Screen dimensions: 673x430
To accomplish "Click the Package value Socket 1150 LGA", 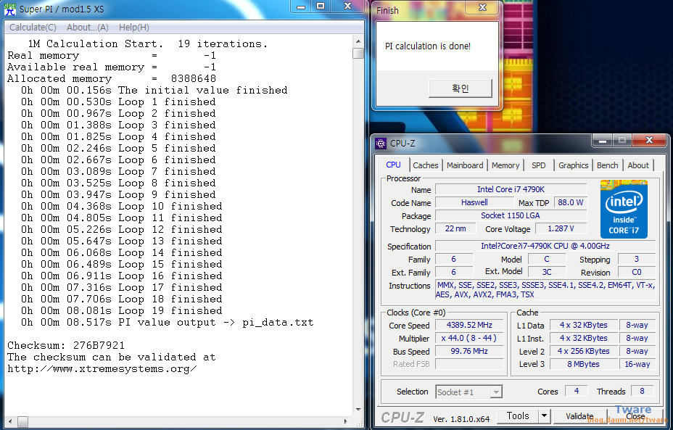I will point(511,215).
